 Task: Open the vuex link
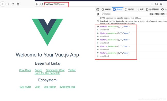tap(38, 87)
